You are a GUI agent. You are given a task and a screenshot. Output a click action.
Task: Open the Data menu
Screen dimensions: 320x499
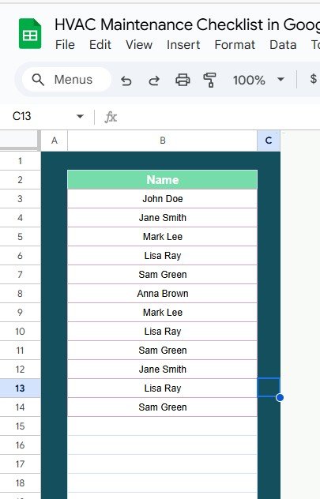[283, 45]
